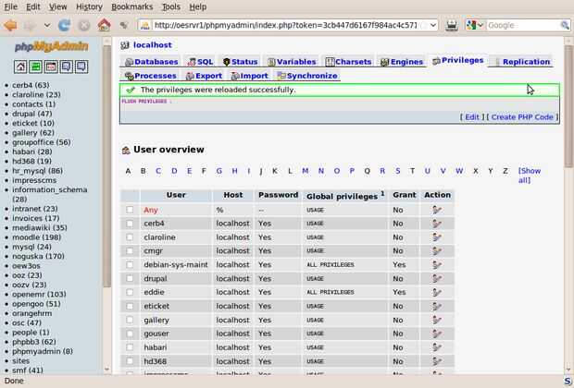Tick the checkbox for cerb4 user
Image resolution: width=574 pixels, height=388 pixels.
(130, 224)
